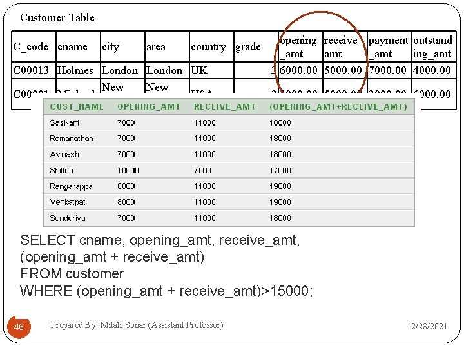This screenshot has width=464, height=348.
Task: Click the green RECEIVE_AMT result header
Action: (x=225, y=107)
